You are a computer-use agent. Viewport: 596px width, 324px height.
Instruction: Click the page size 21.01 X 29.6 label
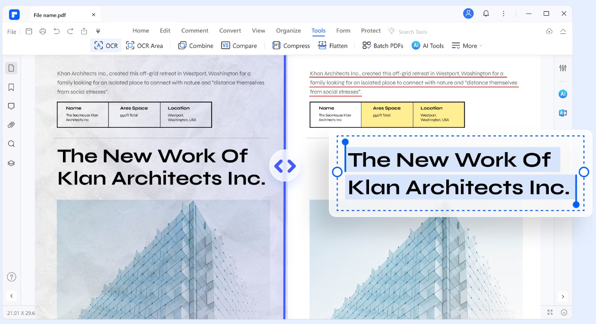pyautogui.click(x=21, y=313)
